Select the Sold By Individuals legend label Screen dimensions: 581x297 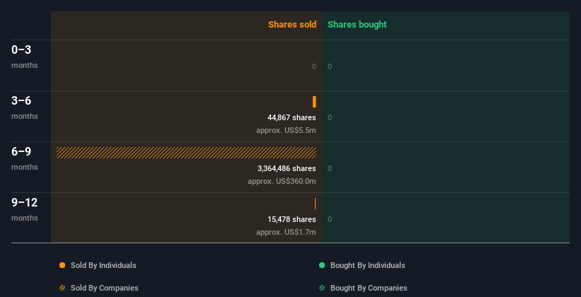[103, 265]
